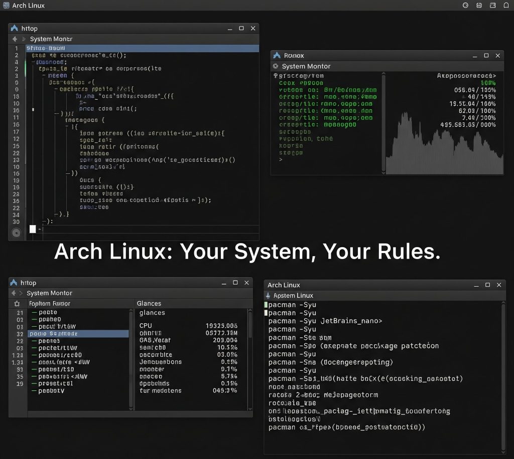This screenshot has height=459, width=514.
Task: Collapse the fold marker beside the '}) ' line 11
Action: click(x=57, y=114)
